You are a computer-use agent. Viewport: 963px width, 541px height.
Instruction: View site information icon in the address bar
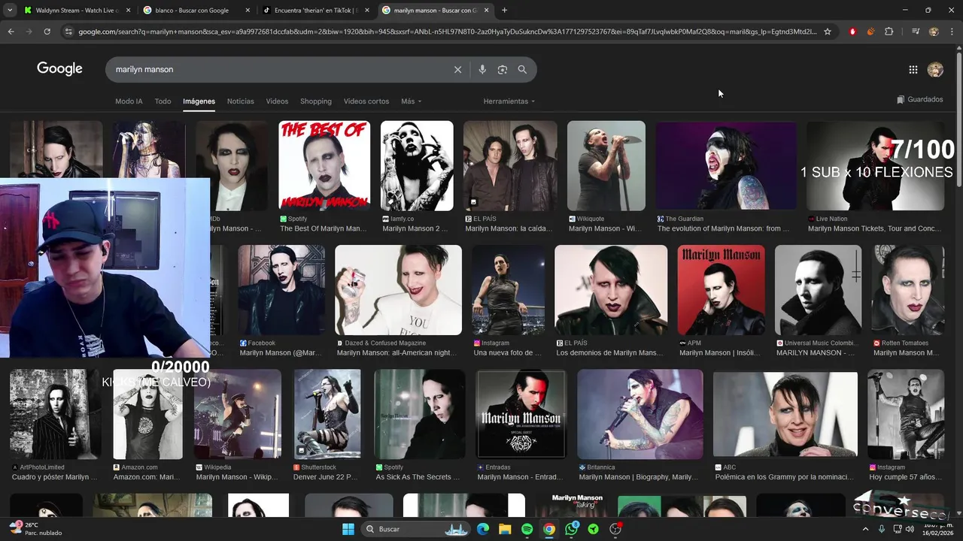click(68, 32)
